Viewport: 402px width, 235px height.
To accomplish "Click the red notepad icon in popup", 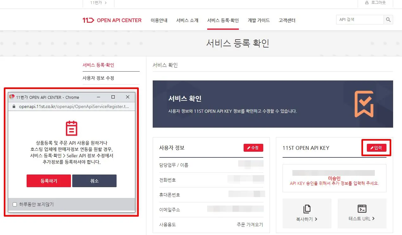I will point(72,128).
